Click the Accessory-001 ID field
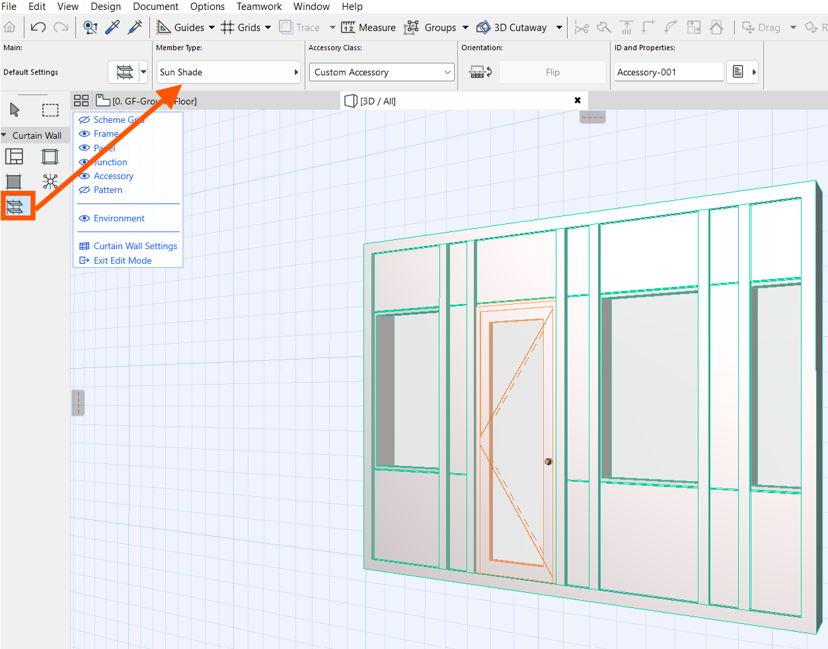828x649 pixels. tap(669, 72)
